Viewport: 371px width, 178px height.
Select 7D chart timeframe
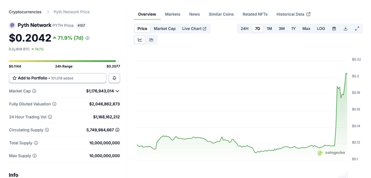pyautogui.click(x=258, y=28)
